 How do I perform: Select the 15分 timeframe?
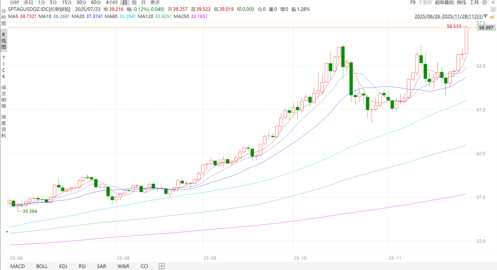(x=67, y=3)
